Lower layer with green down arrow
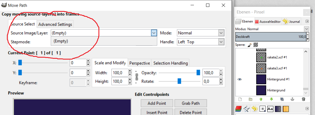The height and width of the screenshot is (115, 315). pos(271,99)
